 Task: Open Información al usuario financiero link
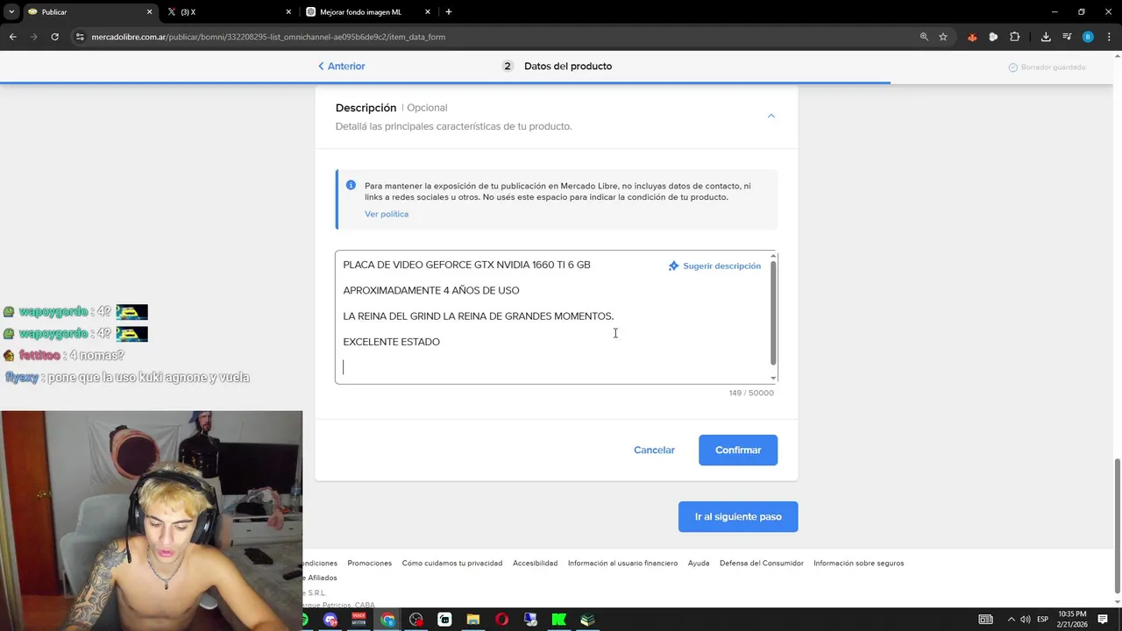tap(622, 563)
